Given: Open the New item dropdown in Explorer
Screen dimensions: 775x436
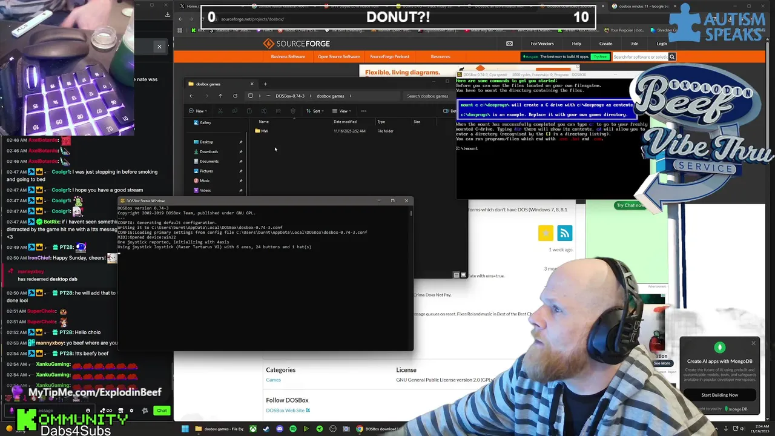Looking at the screenshot, I should pyautogui.click(x=199, y=111).
